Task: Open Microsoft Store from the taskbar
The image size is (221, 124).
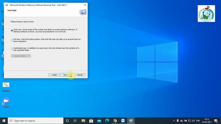Action: (x=91, y=121)
